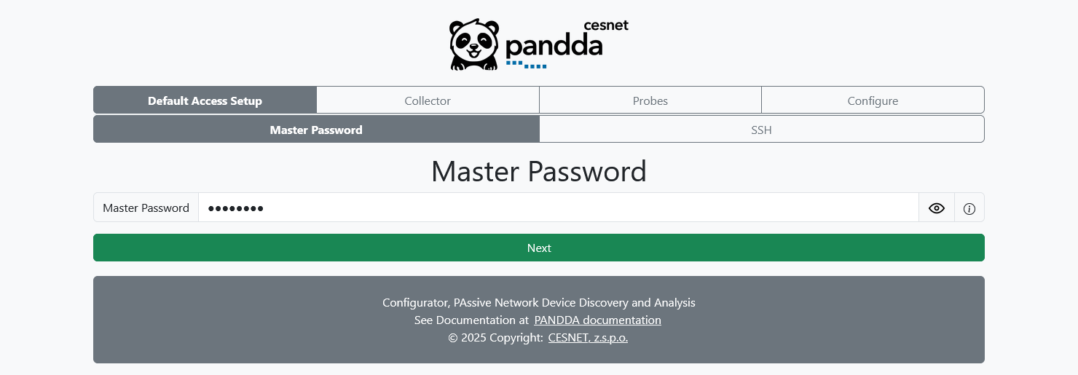This screenshot has width=1078, height=375.
Task: Click the blue dotted line under the logo
Action: [526, 65]
